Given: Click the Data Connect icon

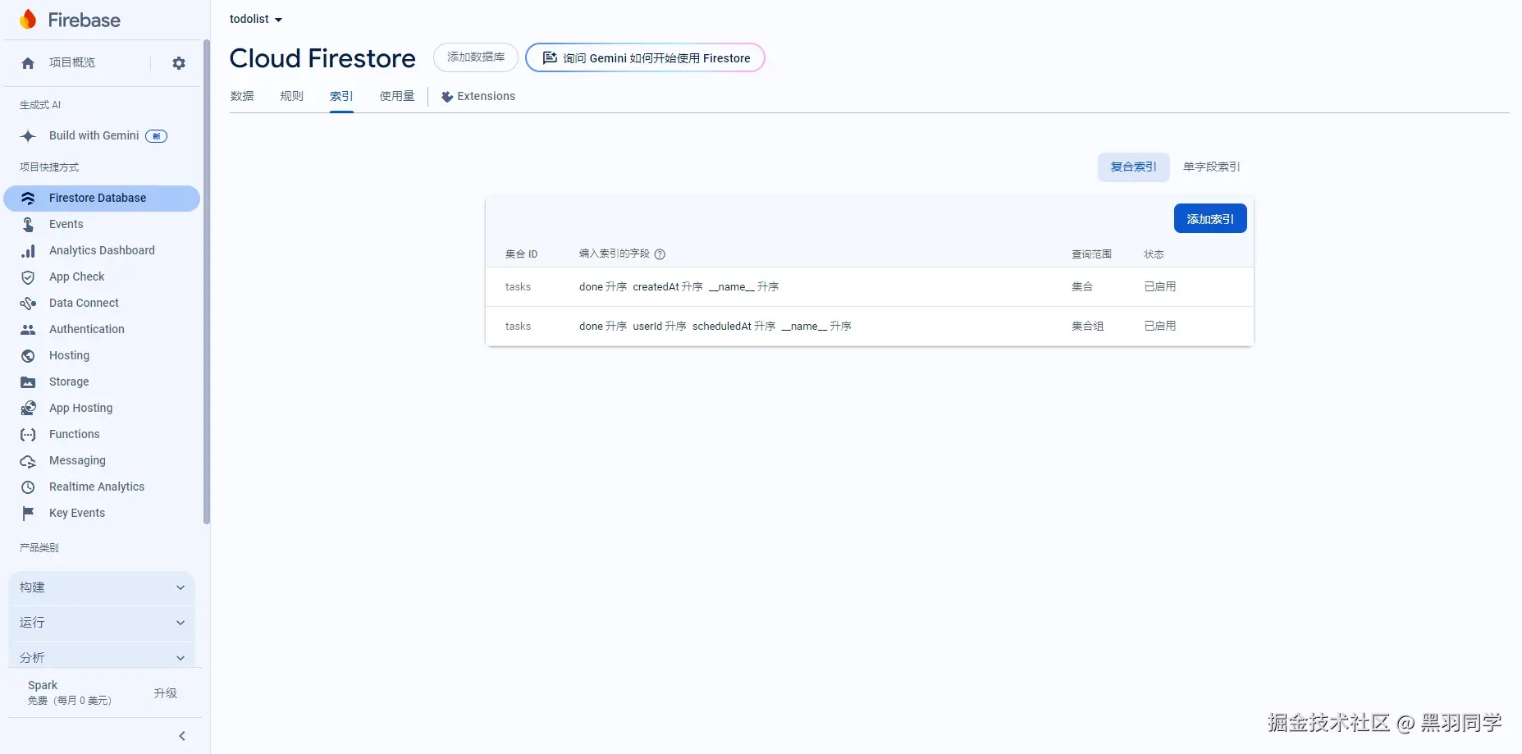Looking at the screenshot, I should (28, 304).
